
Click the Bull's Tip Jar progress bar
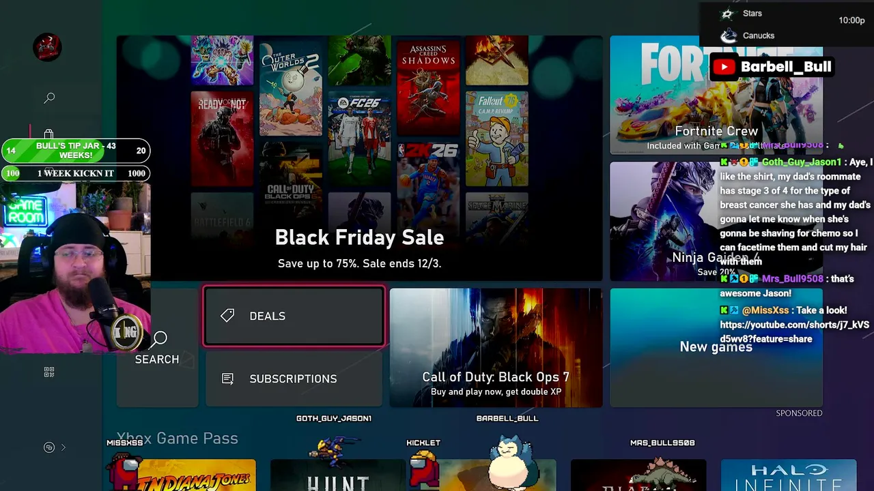[x=75, y=151]
